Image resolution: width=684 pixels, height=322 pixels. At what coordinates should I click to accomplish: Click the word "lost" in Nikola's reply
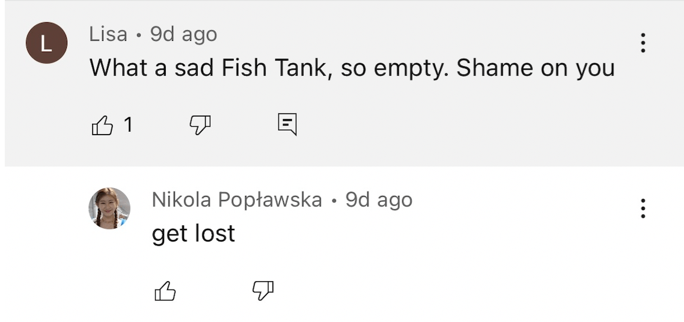215,233
